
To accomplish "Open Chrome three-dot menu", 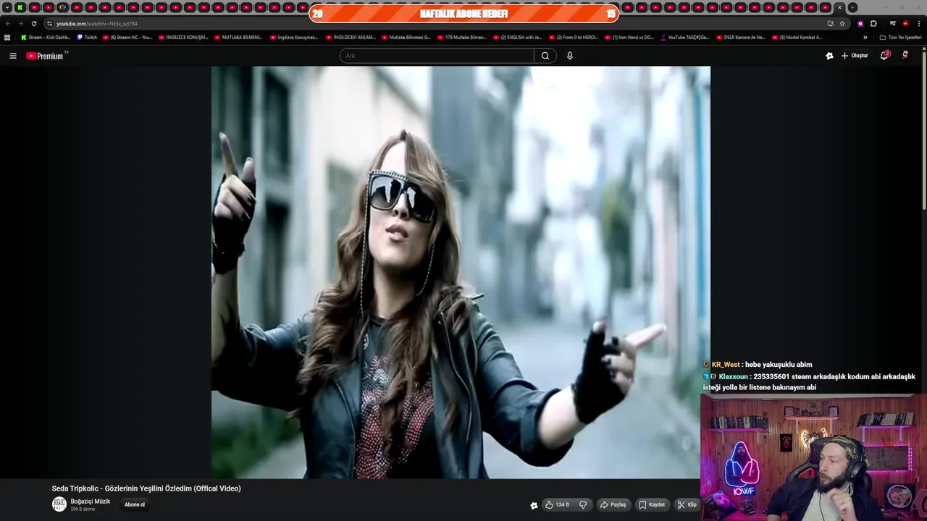I will coord(919,23).
